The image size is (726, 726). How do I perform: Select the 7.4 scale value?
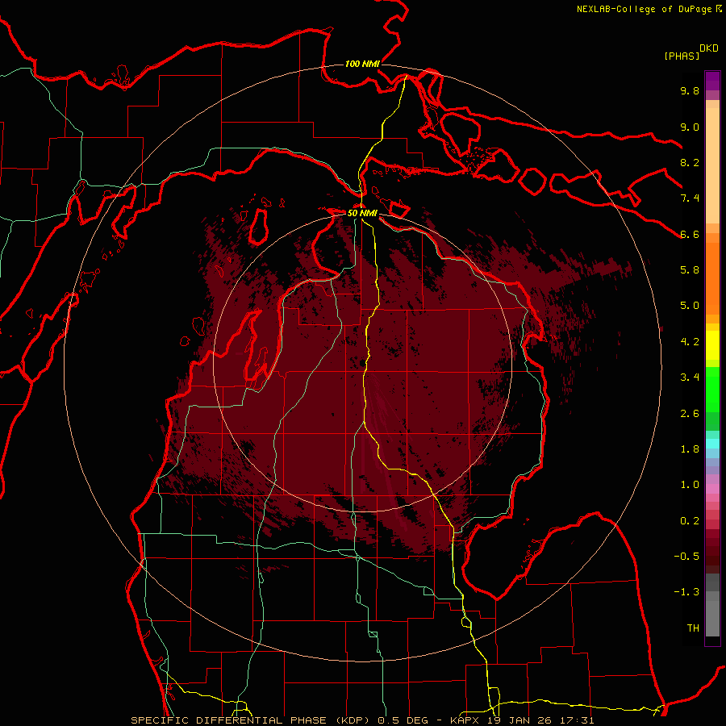point(690,198)
